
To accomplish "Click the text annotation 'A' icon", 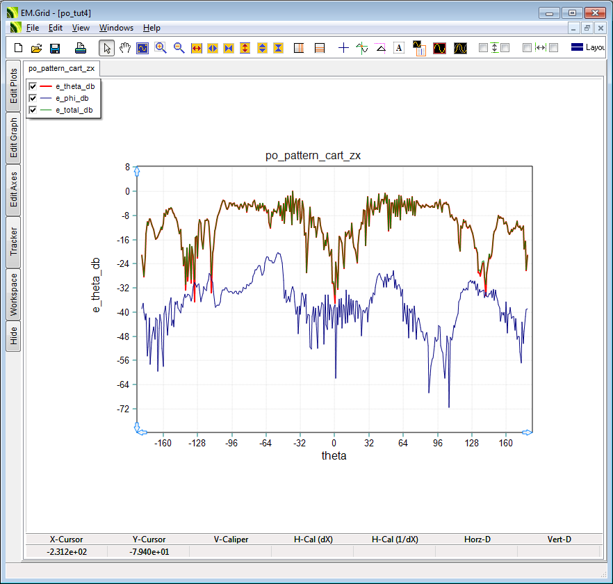I will tap(399, 48).
